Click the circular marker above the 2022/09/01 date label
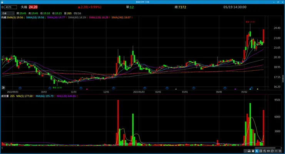Viewport: 285px width, 154px height. (x=20, y=88)
